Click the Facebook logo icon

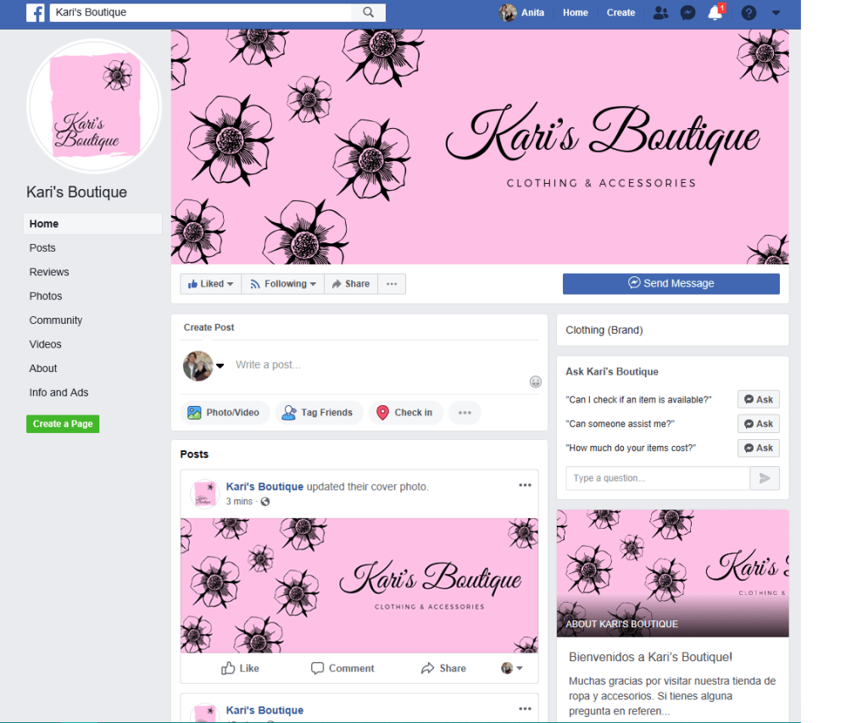click(36, 13)
